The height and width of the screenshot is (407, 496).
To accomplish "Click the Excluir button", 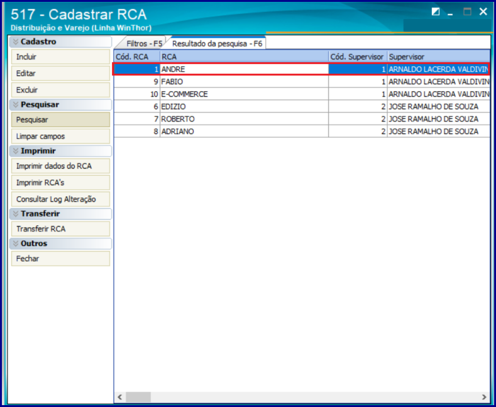I will coord(60,90).
